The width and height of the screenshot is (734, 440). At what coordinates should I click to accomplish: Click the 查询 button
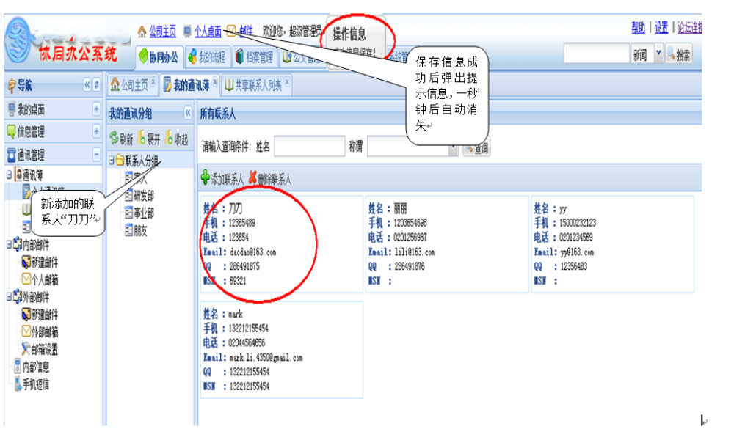pyautogui.click(x=476, y=148)
